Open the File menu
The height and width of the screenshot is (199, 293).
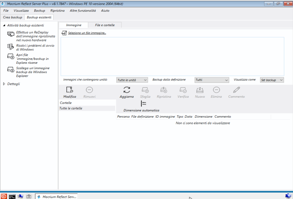point(6,11)
